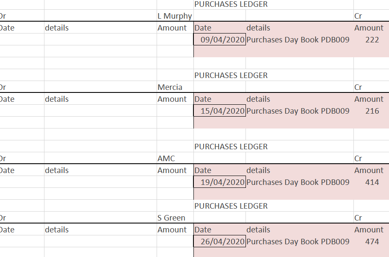Select the 09/04/2020 date cell
The image size is (389, 257).
click(220, 40)
